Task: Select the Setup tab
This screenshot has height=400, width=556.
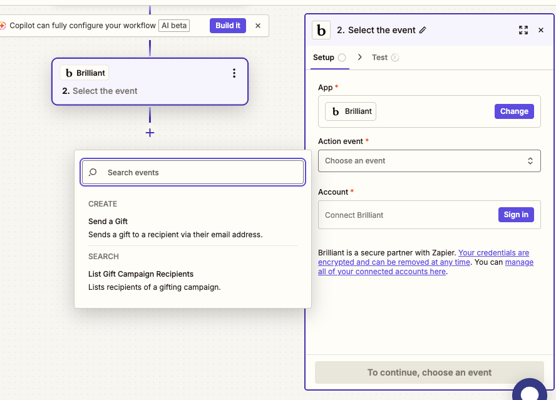Action: 324,58
